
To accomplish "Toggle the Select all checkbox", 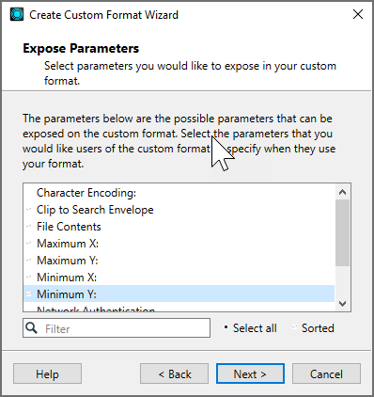I will [226, 327].
